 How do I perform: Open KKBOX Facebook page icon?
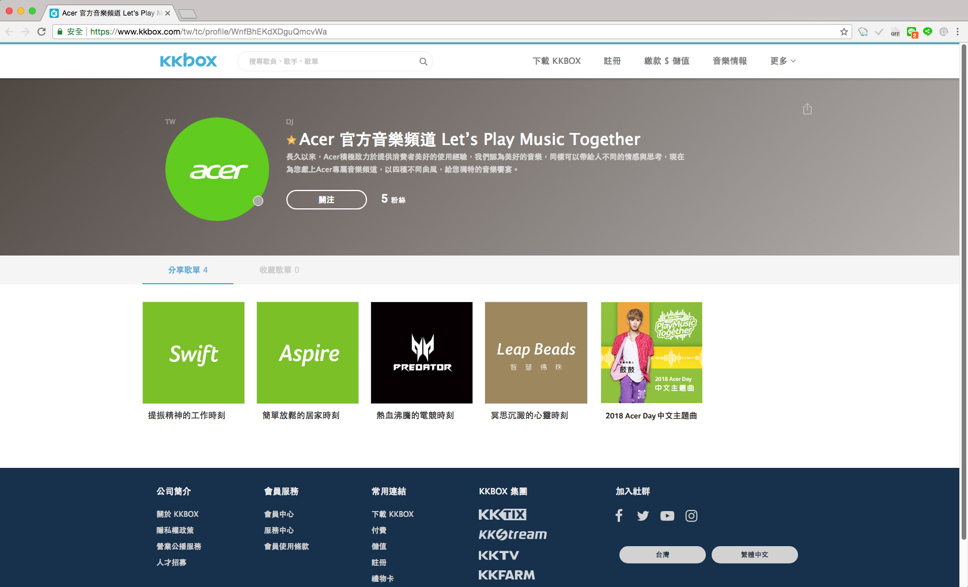coord(619,516)
